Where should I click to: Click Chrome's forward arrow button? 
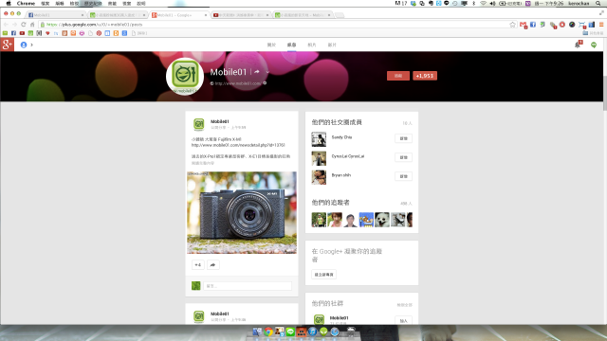click(14, 25)
